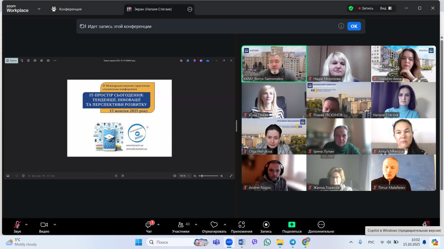Select the KKNU_Borys Samorodov video tile

[274, 64]
